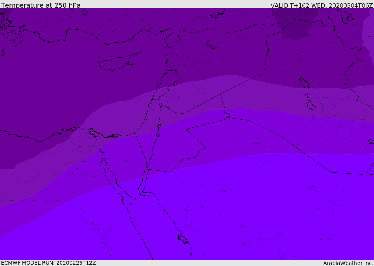The height and width of the screenshot is (266, 374).
Task: Click the large island off eastern Red Sea coast
Action: 183,239
